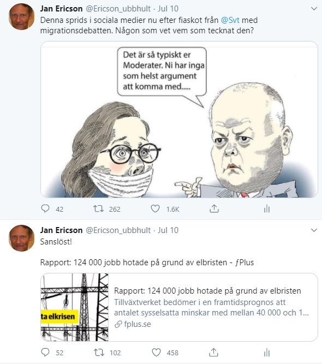View analytics of the cartoon tweet
This screenshot has width=322, height=364.
click(267, 208)
